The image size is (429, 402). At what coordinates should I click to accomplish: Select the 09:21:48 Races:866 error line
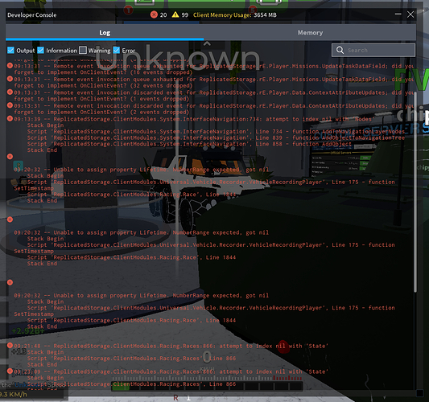[171, 346]
